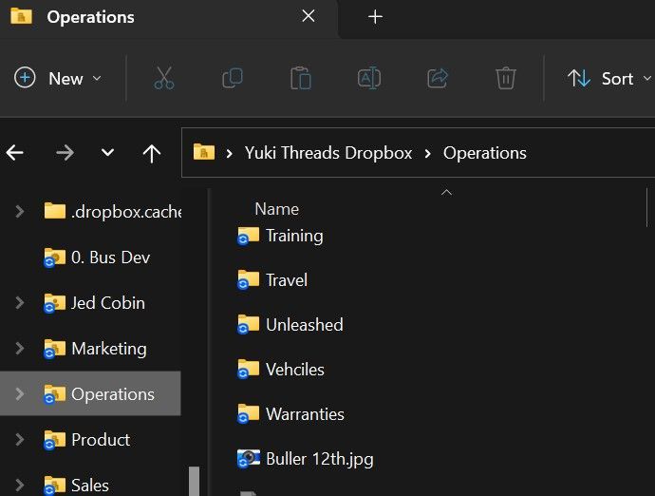Expand the Marketing folder in sidebar
655x496 pixels.
(19, 349)
